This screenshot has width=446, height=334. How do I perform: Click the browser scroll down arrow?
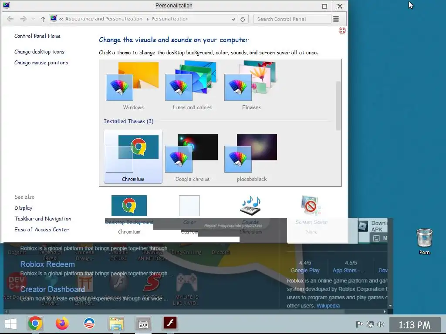coord(390,306)
